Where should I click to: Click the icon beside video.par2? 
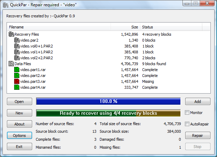[17, 40]
